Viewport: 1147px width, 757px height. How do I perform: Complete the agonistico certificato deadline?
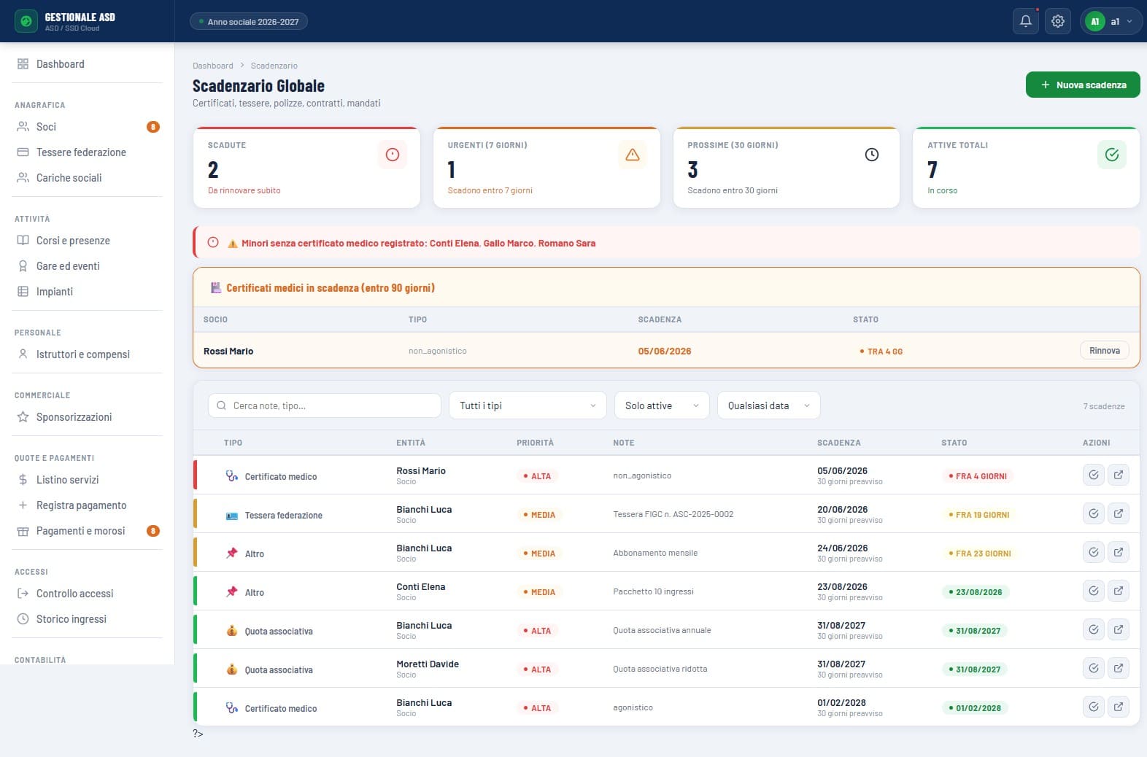(1094, 707)
